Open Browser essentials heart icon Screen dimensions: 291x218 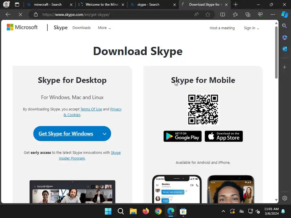pos(260,14)
